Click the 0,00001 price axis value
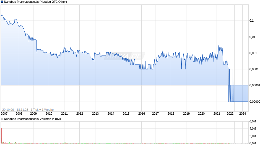 click(255, 85)
